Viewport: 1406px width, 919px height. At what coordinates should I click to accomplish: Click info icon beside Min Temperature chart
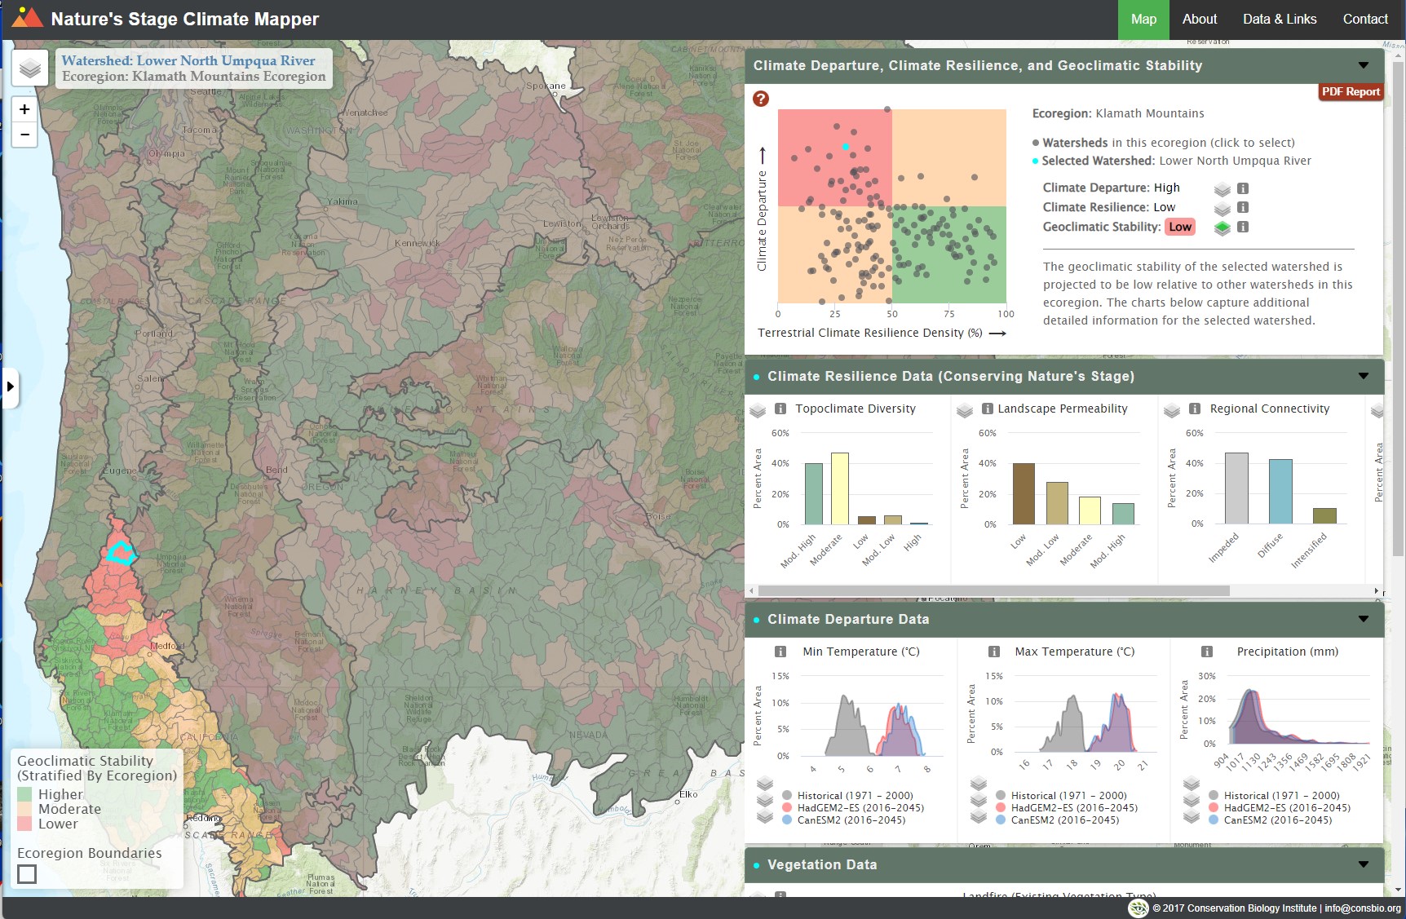780,652
